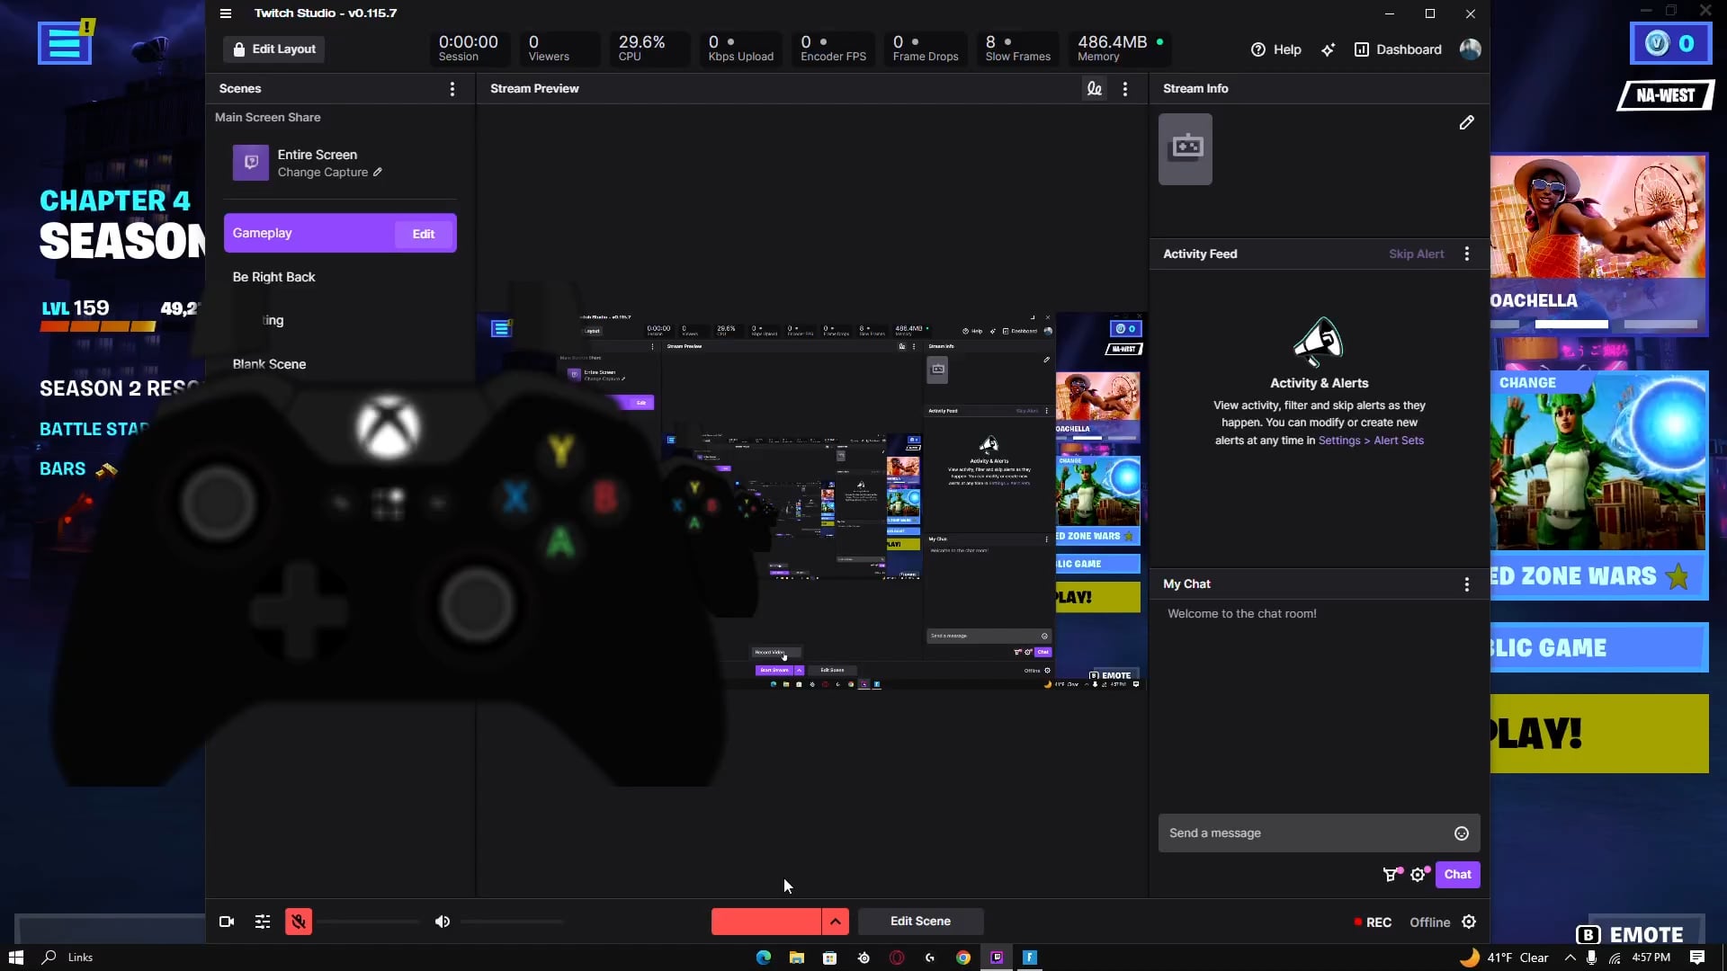
Task: Adjust the microphone volume slider
Action: [367, 922]
